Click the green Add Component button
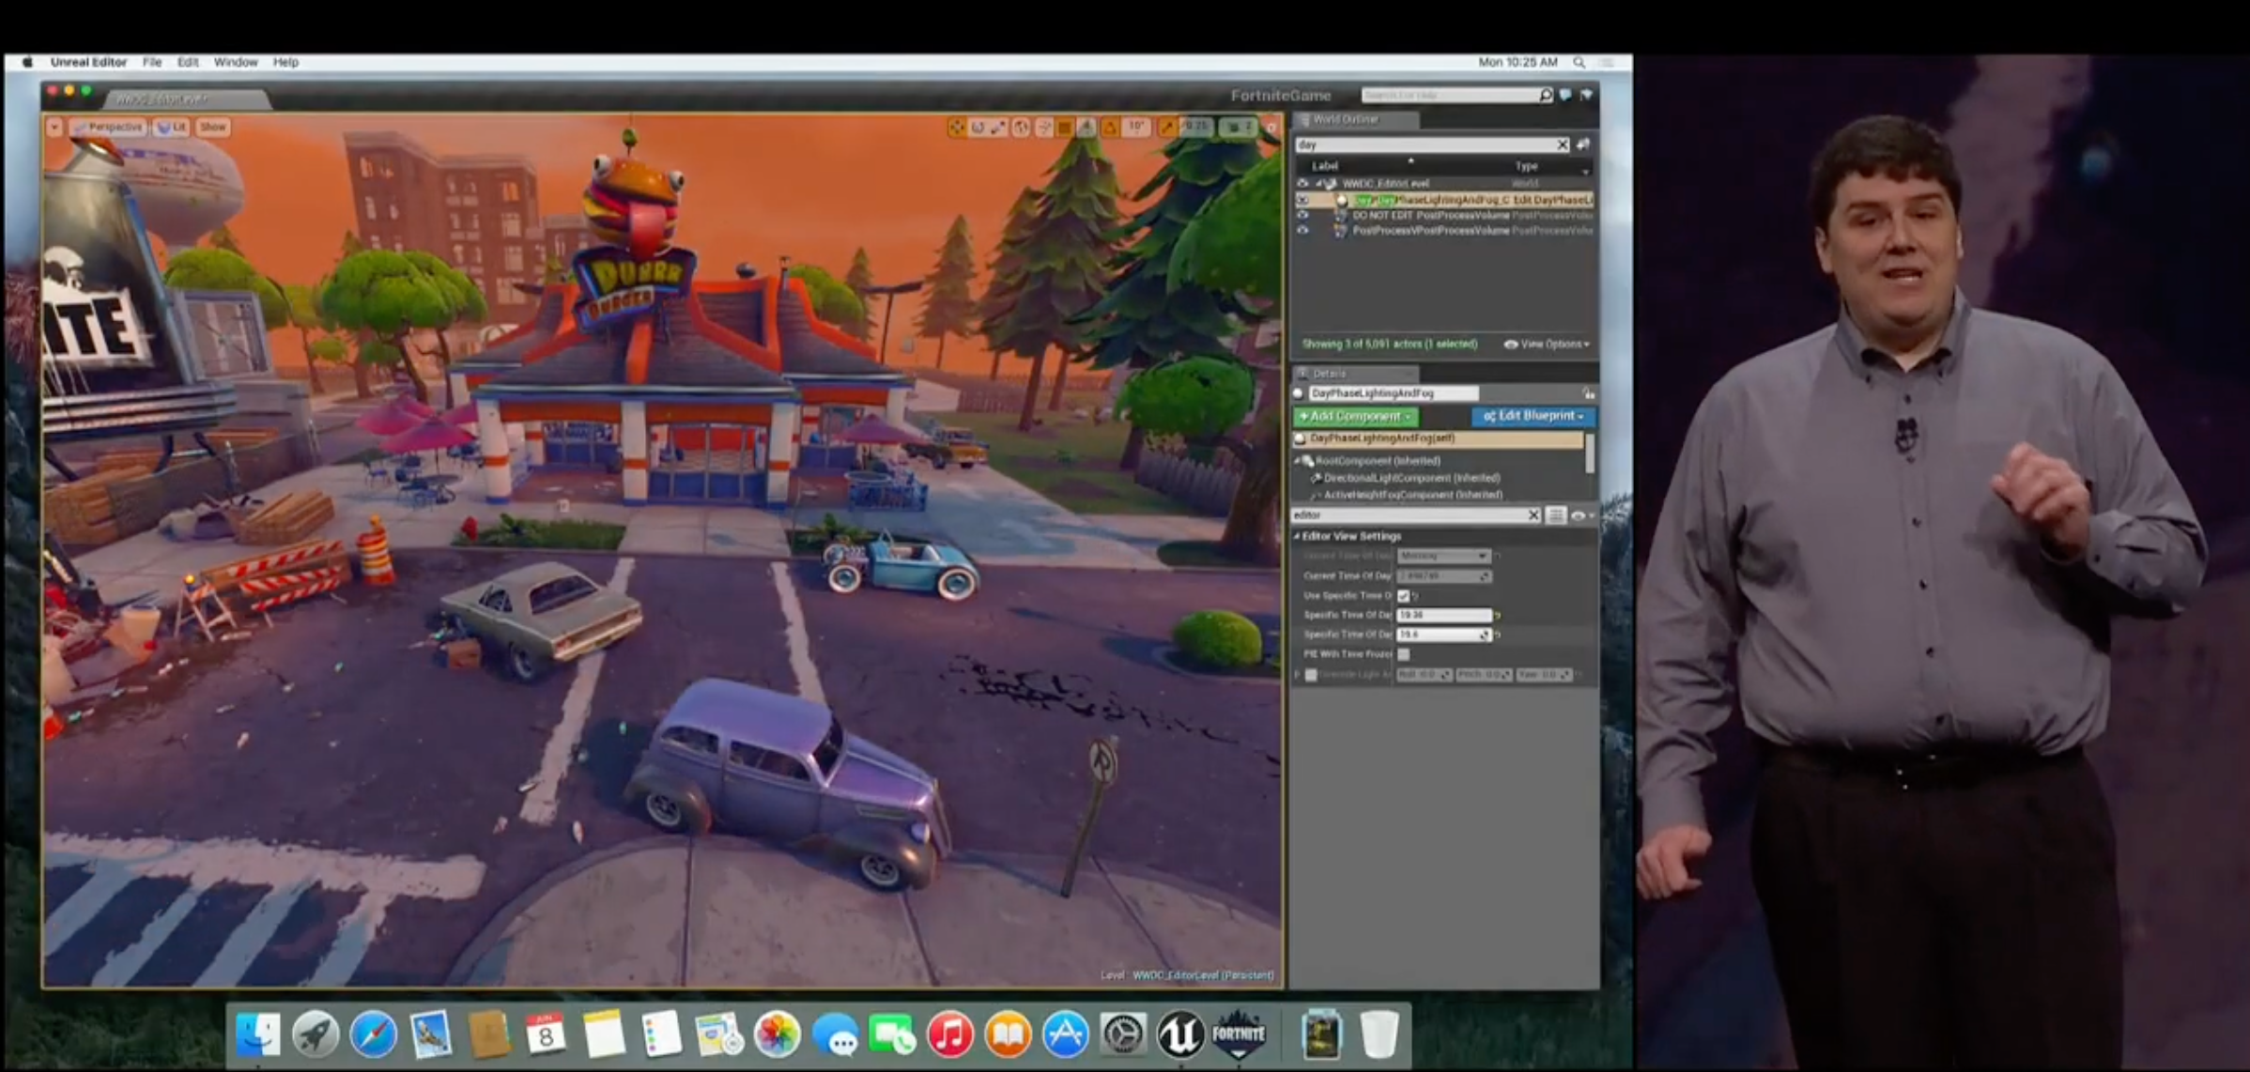The width and height of the screenshot is (2250, 1072). click(x=1355, y=416)
